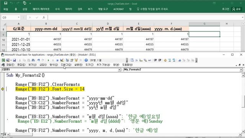Save the VBA project with the floppy icon
This screenshot has width=245, height=138.
[x=15, y=60]
